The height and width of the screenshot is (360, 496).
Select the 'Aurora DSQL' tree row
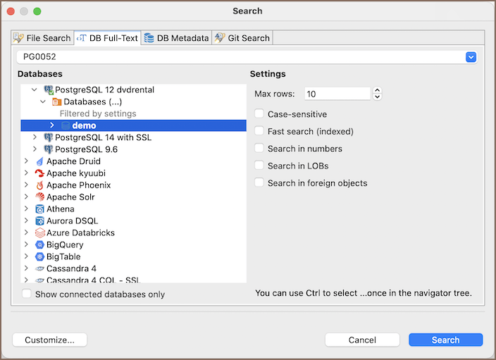(133, 221)
